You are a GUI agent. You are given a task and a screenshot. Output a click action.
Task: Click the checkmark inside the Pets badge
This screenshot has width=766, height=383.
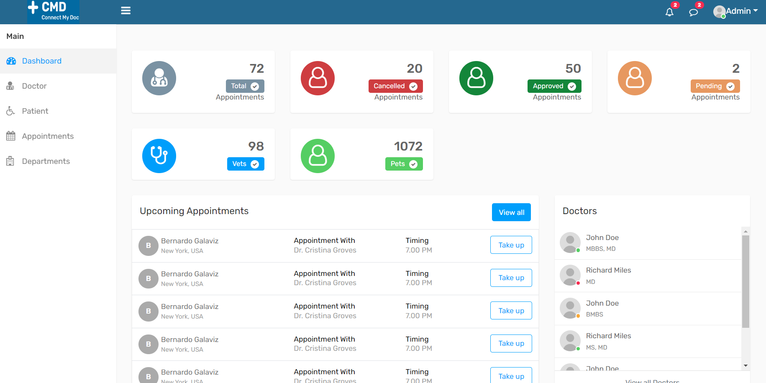413,164
